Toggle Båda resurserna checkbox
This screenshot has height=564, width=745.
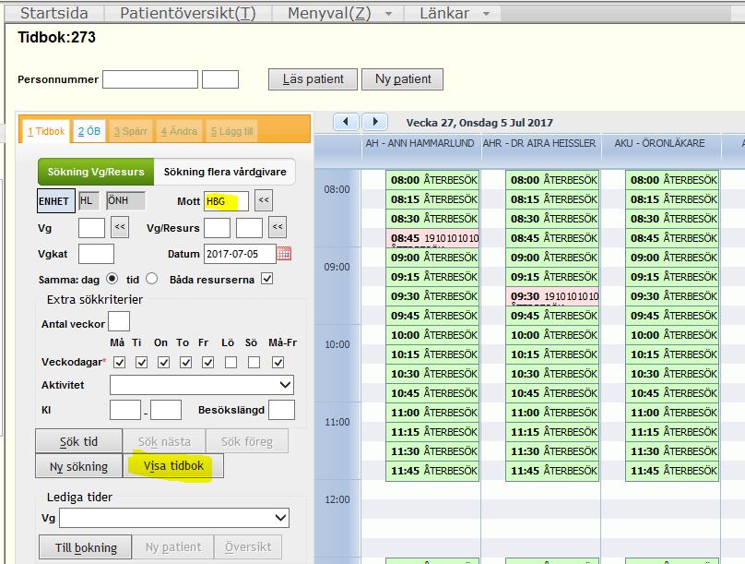267,279
